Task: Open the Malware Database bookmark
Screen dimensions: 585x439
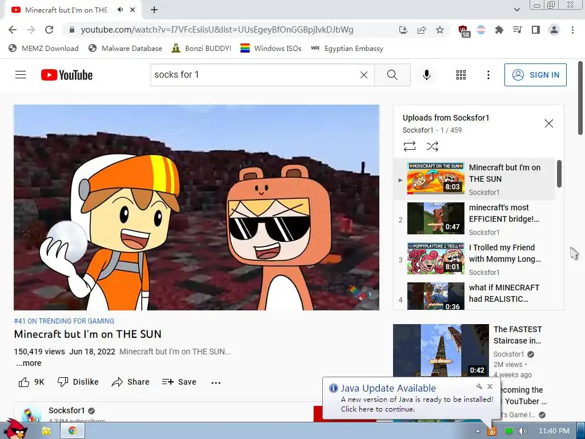Action: tap(125, 48)
